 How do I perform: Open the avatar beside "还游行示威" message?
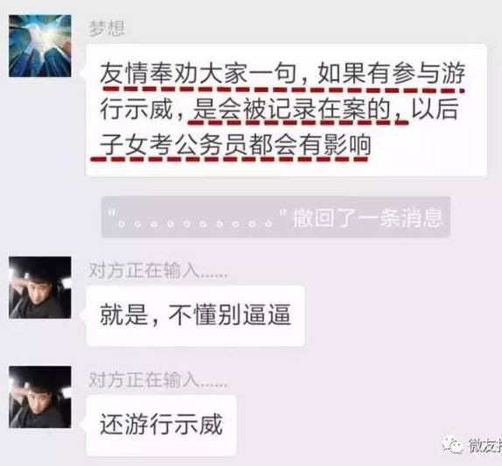(40, 397)
